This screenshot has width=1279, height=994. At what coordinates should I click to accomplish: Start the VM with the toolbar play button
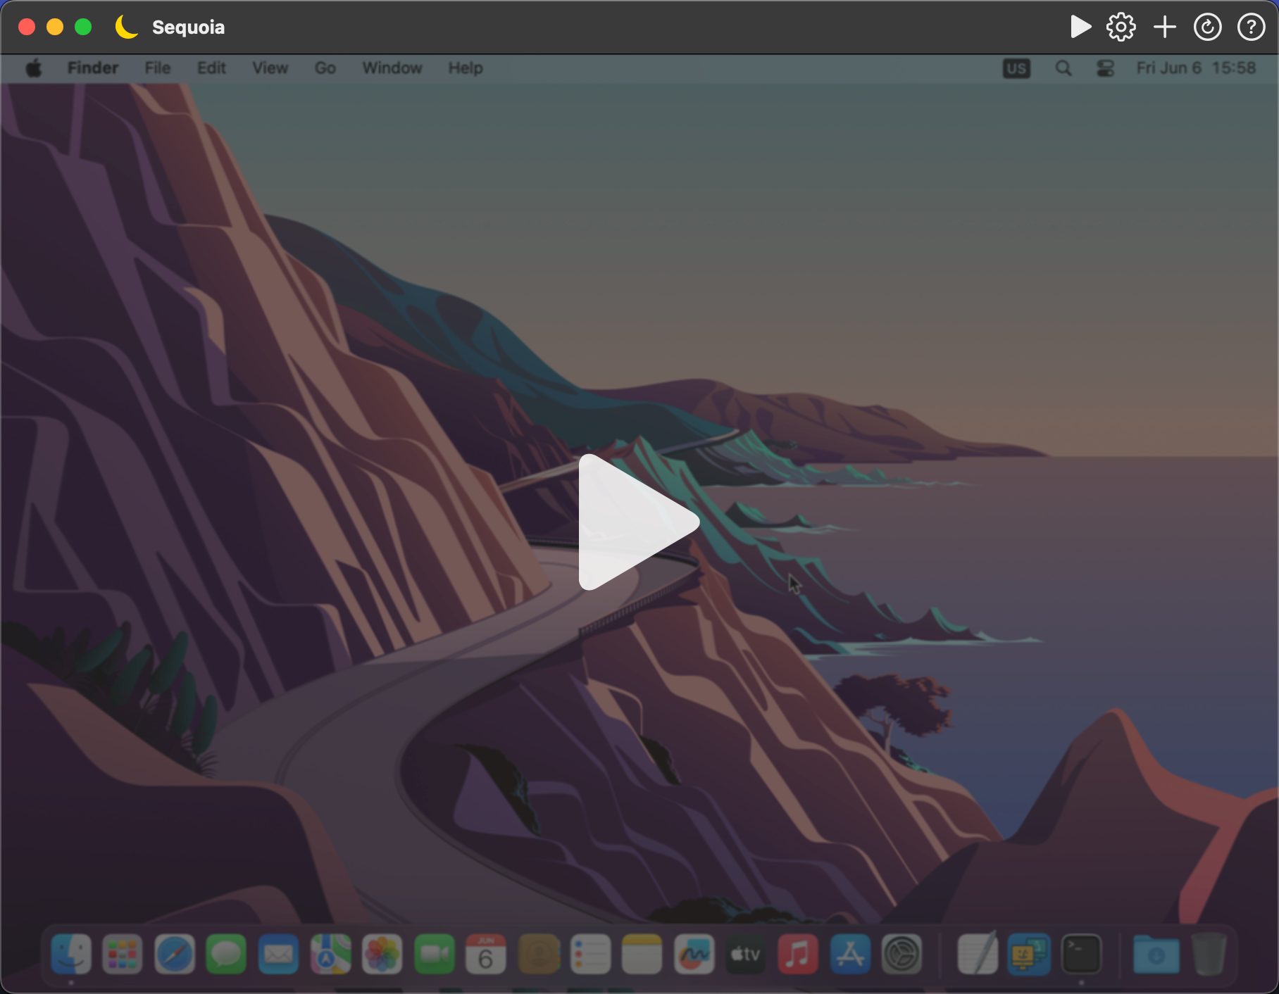tap(1080, 27)
